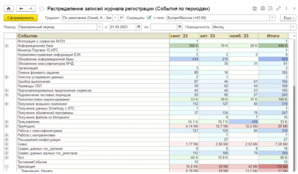This screenshot has height=174, width=298.
Task: Expand Получение внешних компонент row
Action: pyautogui.click(x=7, y=104)
